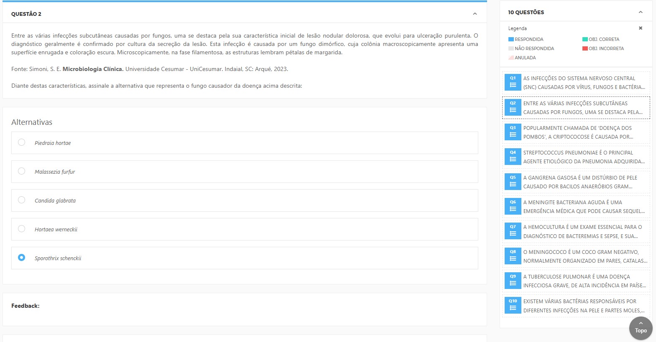
Task: Open the tuberculose pulmonar question text
Action: tap(584, 281)
